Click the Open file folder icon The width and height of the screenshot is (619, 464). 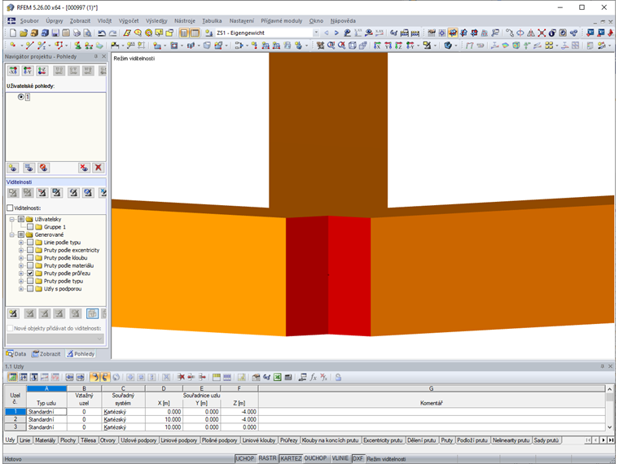24,33
